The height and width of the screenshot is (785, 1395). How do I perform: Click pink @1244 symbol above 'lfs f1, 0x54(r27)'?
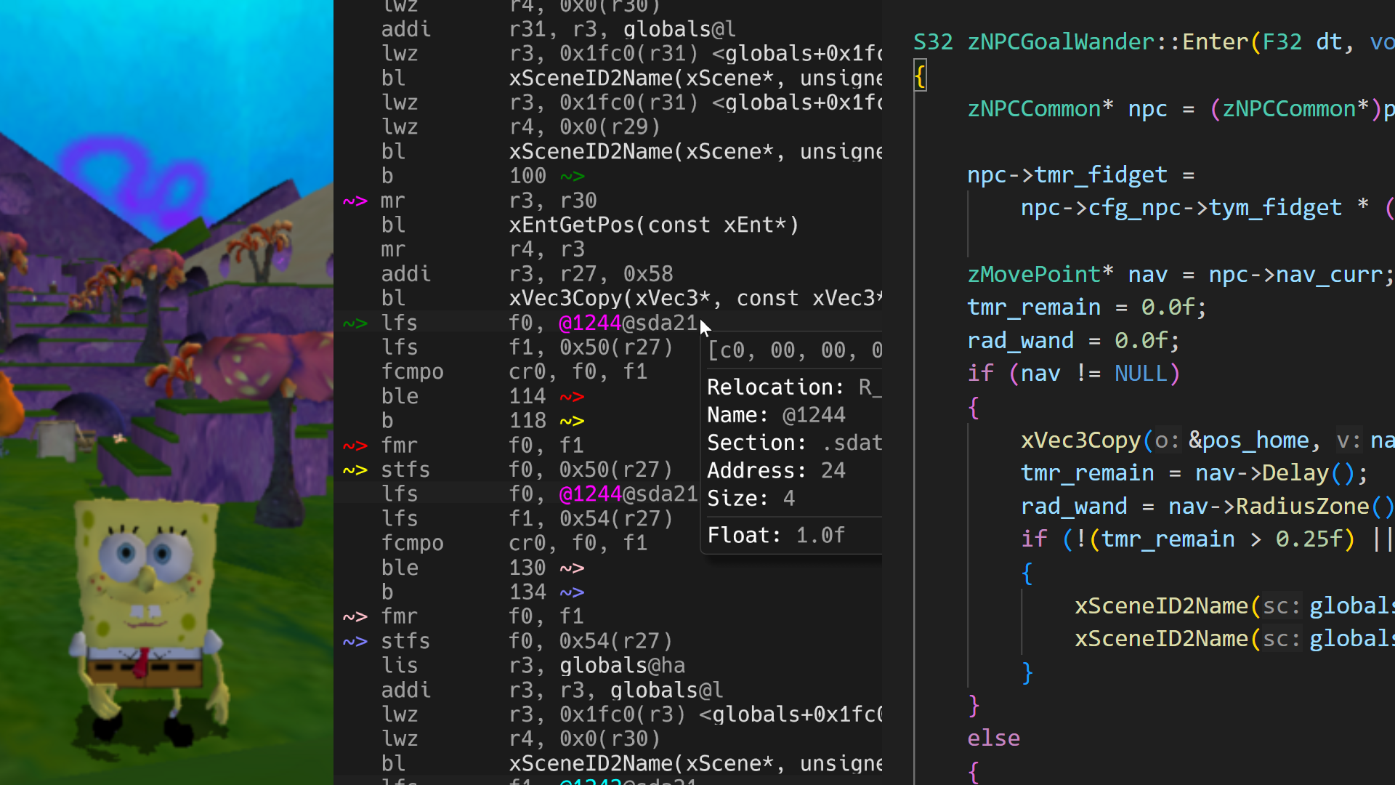[x=590, y=494]
